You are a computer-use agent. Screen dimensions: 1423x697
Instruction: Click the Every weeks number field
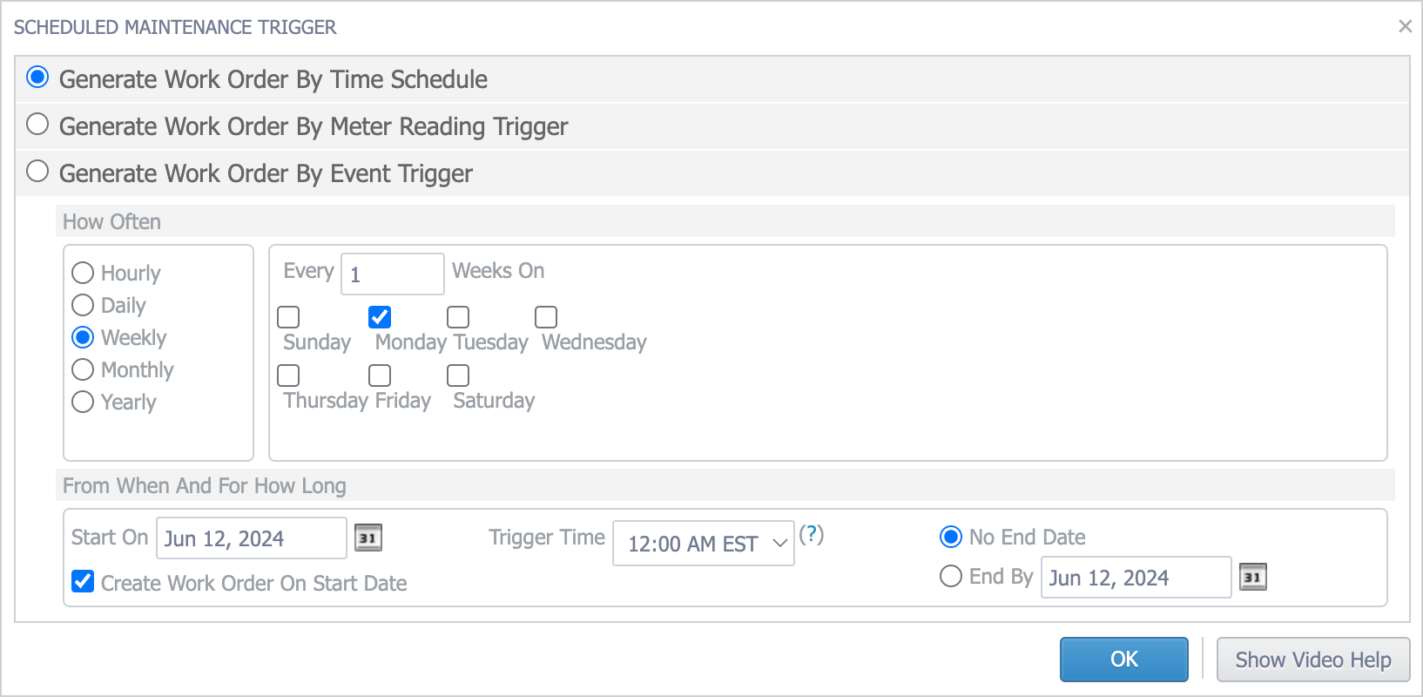[392, 274]
